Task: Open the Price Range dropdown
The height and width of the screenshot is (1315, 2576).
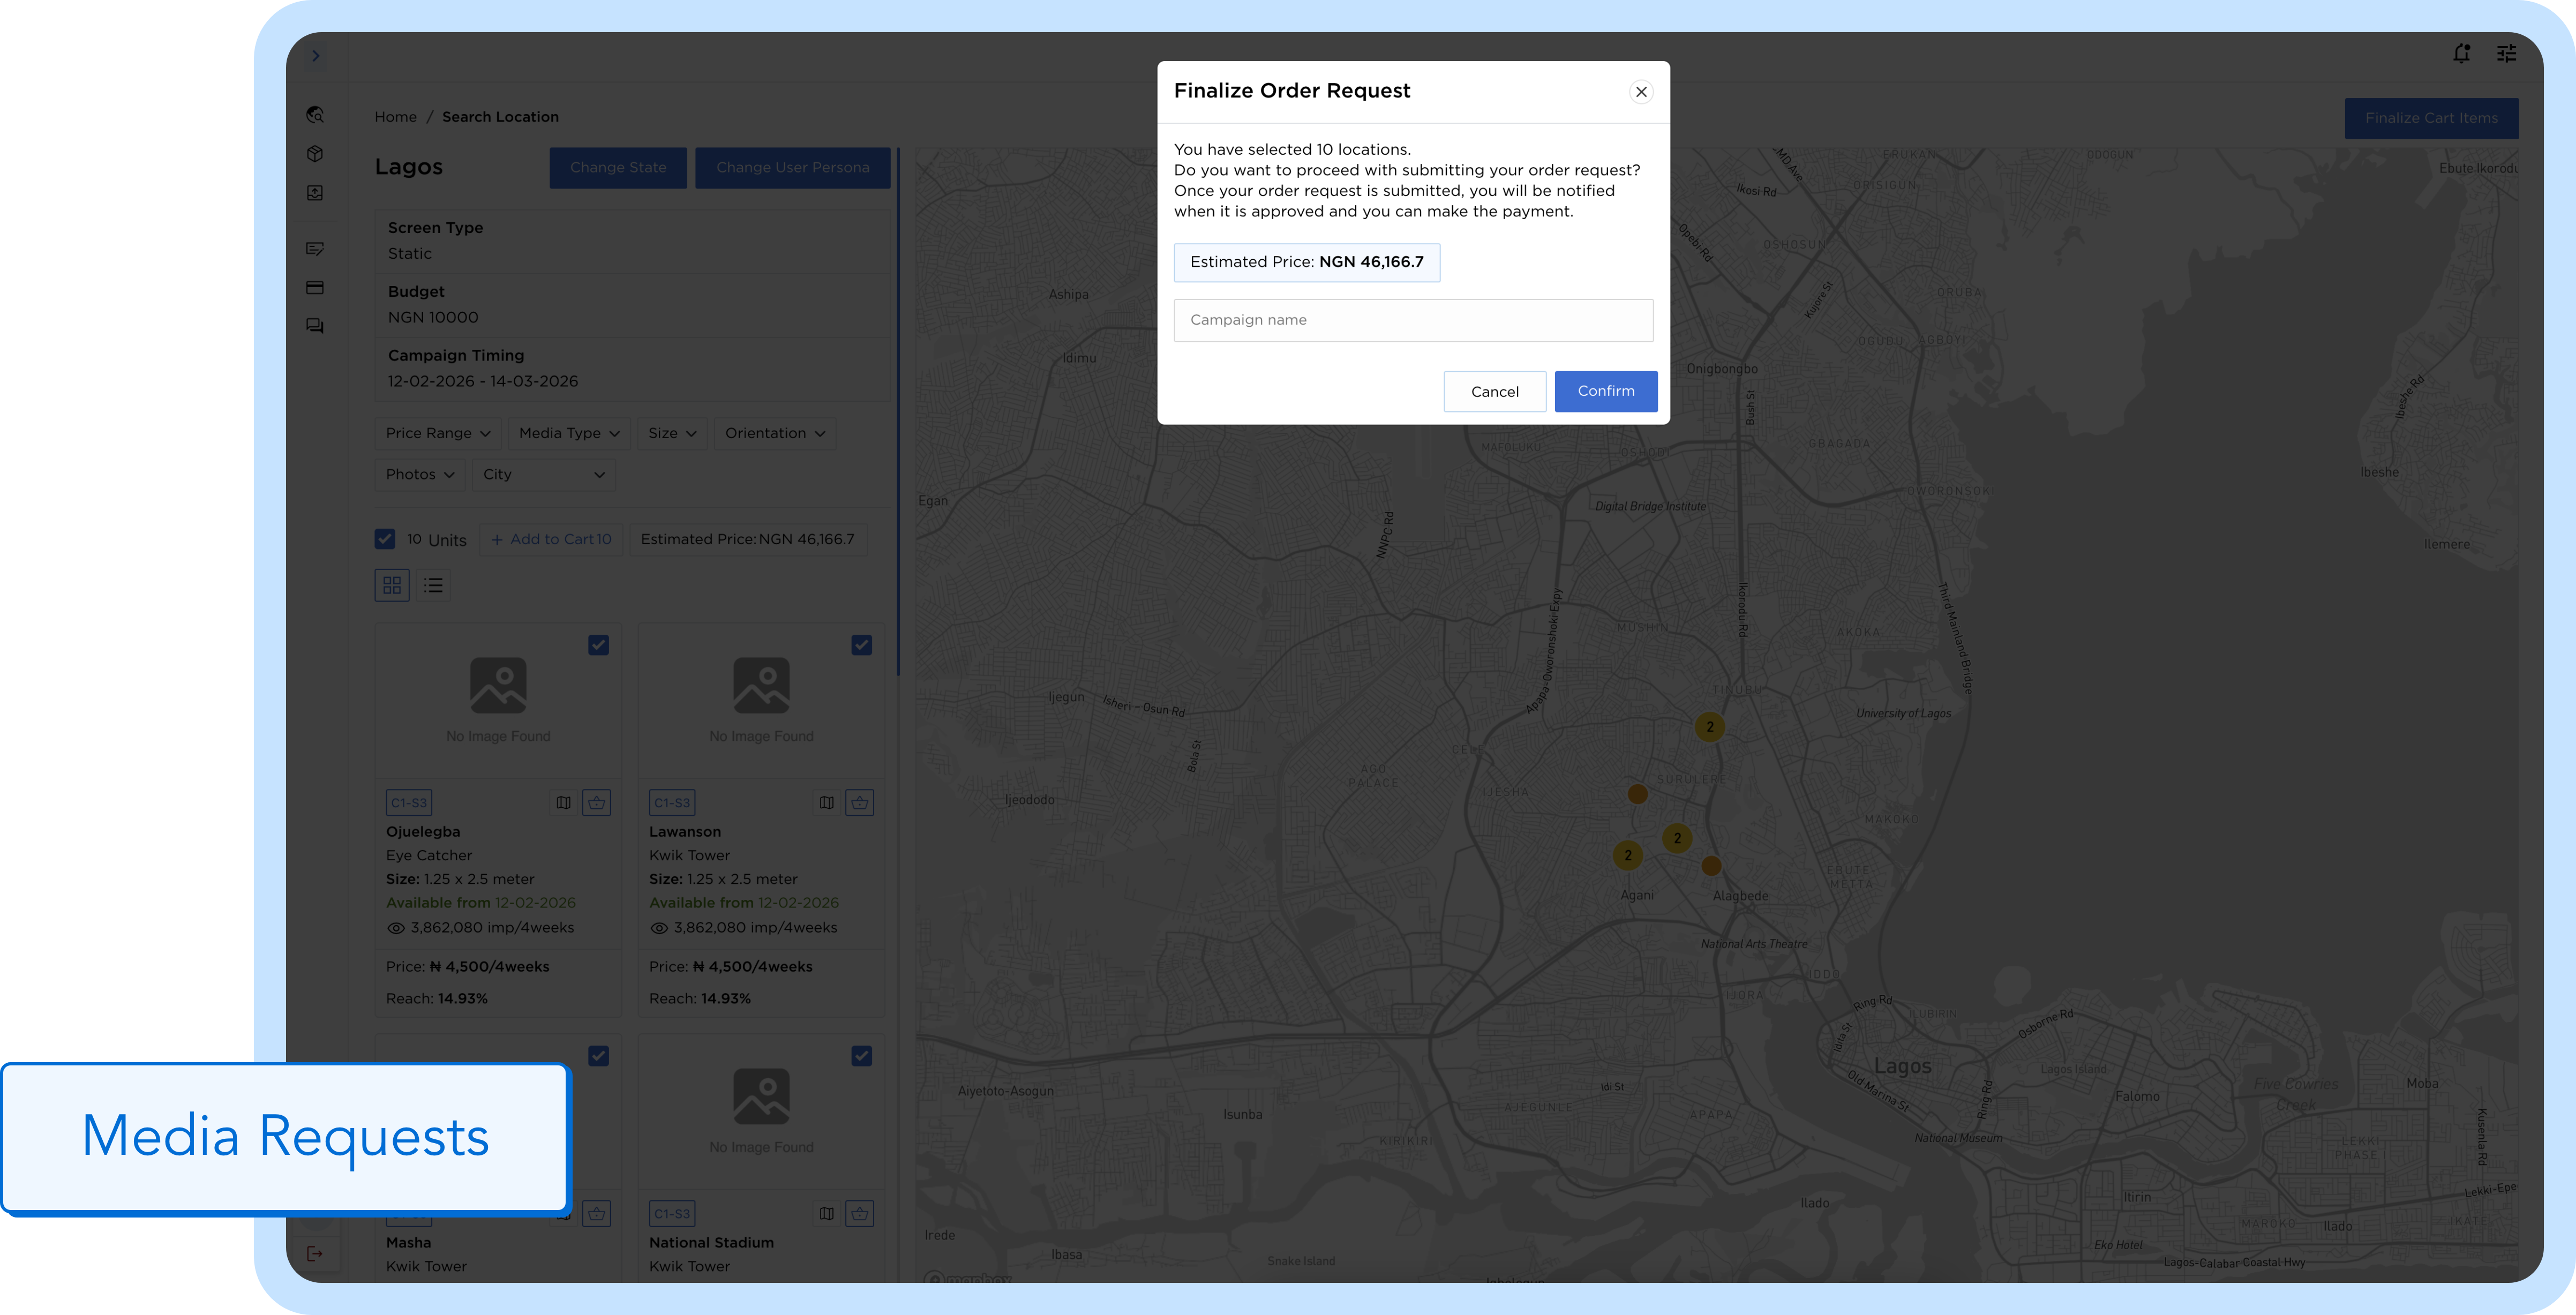Action: coord(438,433)
